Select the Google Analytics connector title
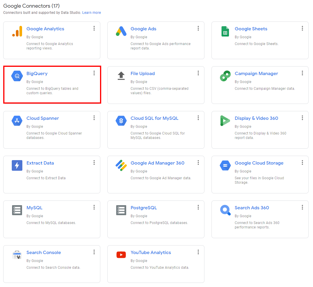The width and height of the screenshot is (313, 287). 45,29
